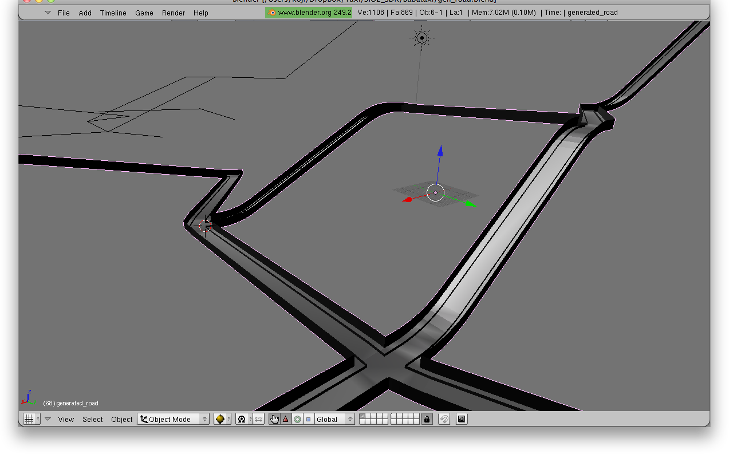Viewport: 733px width, 458px height.
Task: Open the rotation pivot point selector
Action: pyautogui.click(x=244, y=419)
